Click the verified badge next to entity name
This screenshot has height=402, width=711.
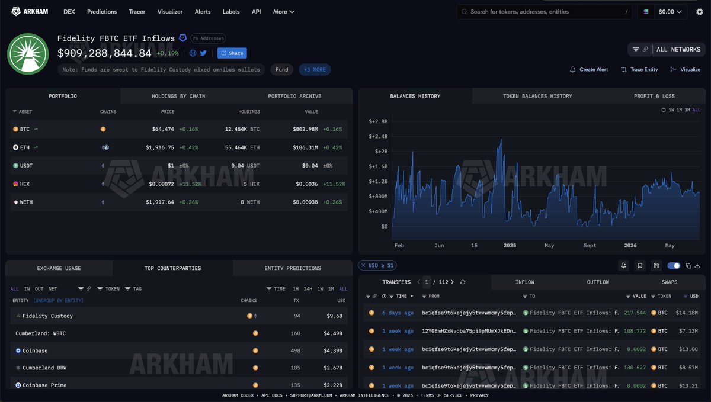182,38
